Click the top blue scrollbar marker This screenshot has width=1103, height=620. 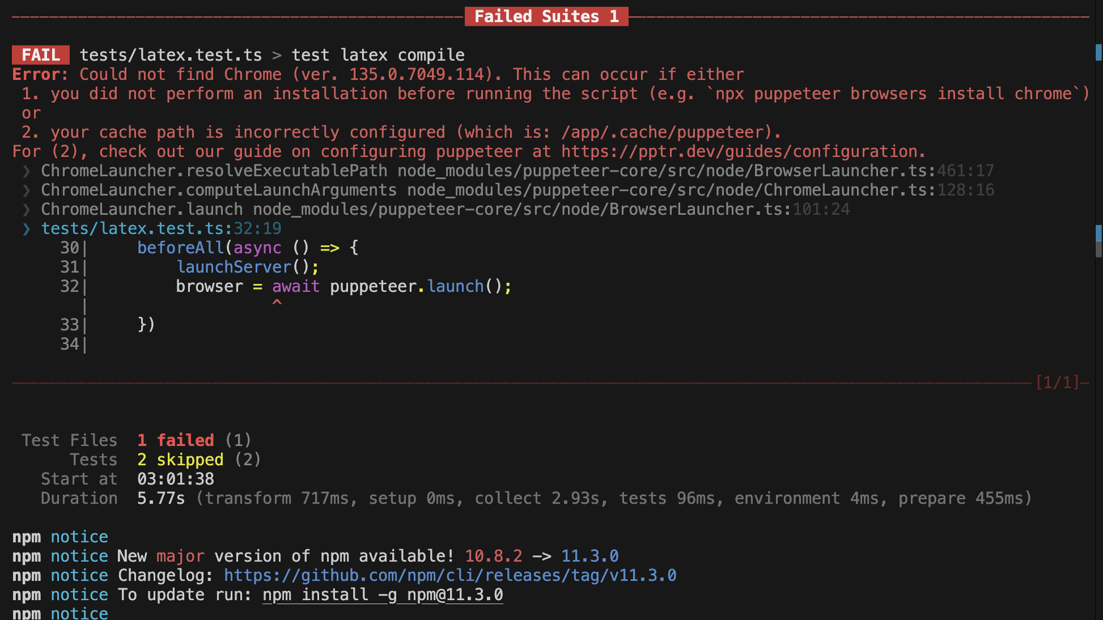point(1098,52)
